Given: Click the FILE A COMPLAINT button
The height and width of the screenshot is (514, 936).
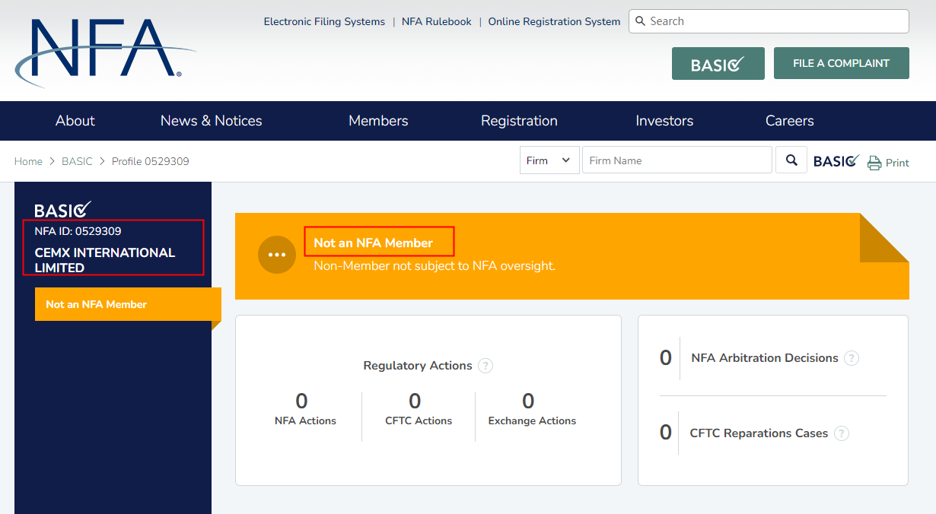Looking at the screenshot, I should [x=841, y=63].
